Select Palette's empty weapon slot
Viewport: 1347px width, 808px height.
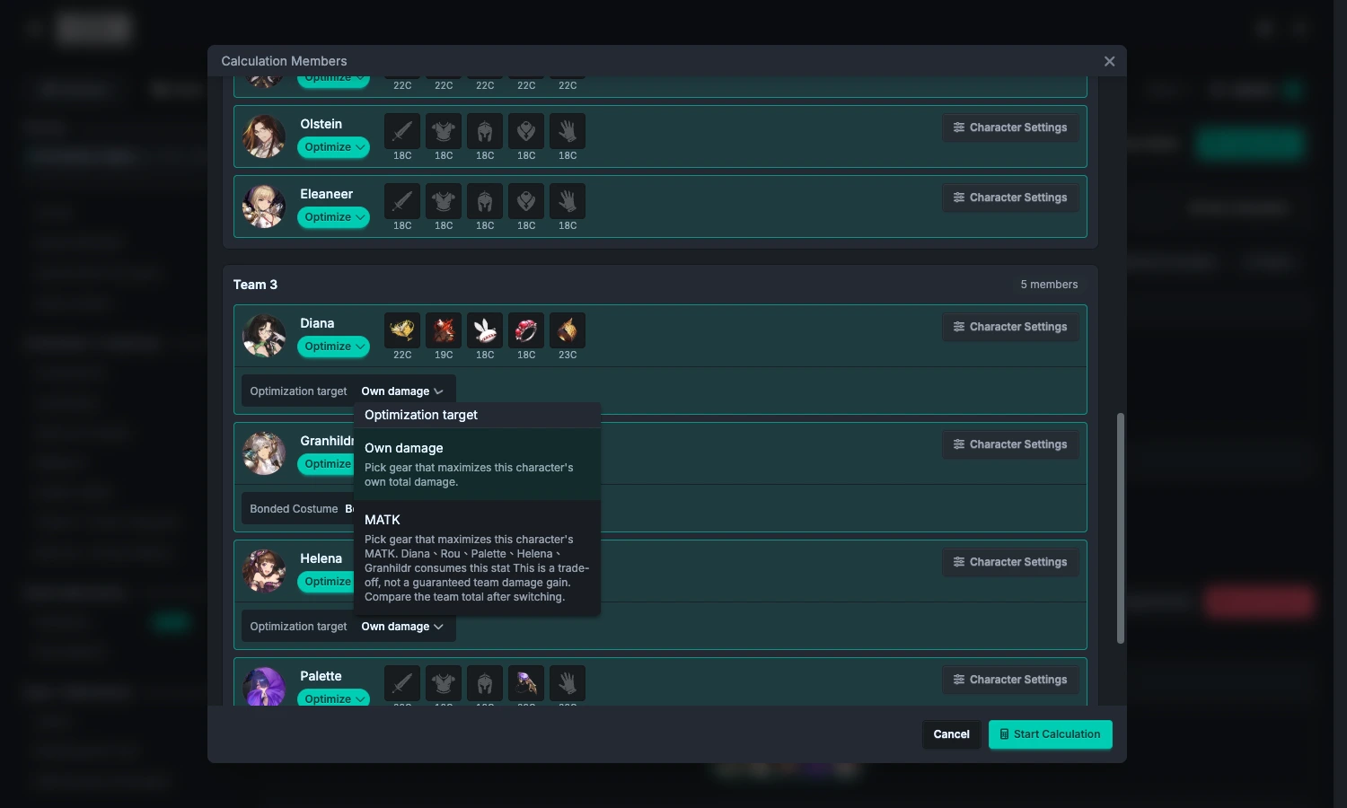(402, 683)
